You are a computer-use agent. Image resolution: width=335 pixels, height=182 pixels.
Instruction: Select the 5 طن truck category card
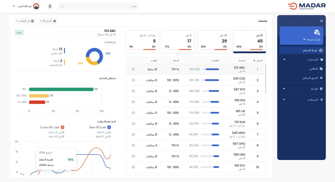[x=178, y=41]
